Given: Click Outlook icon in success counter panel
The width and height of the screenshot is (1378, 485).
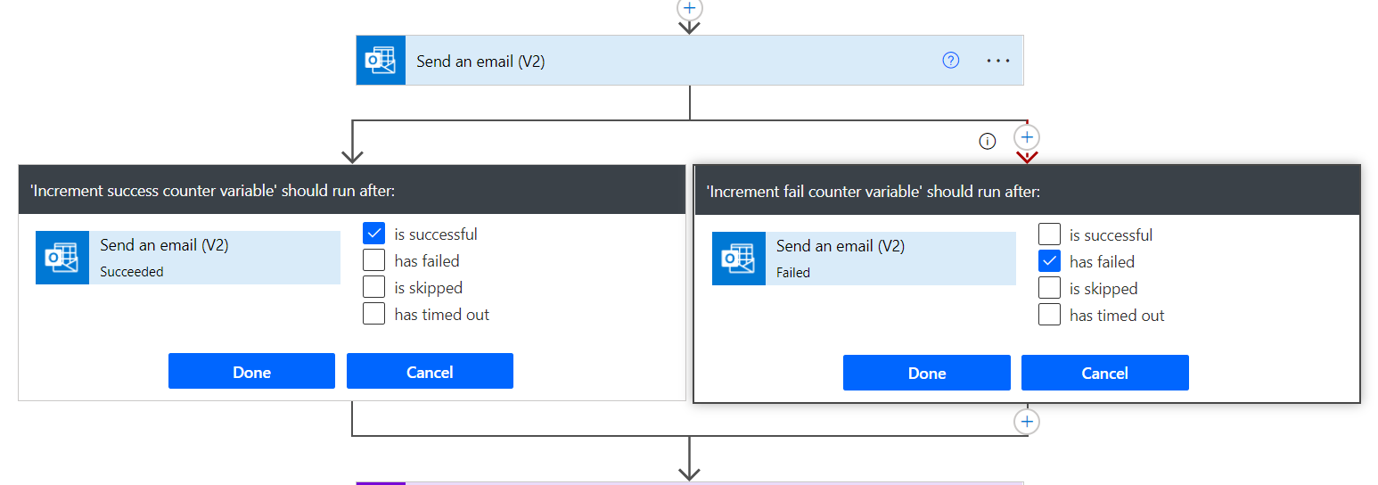Looking at the screenshot, I should [62, 258].
